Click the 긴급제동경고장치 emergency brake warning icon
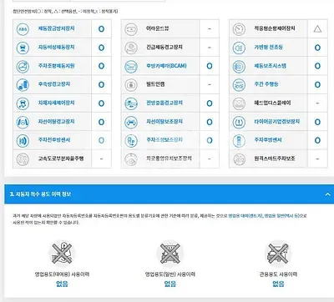The image size is (334, 302). click(x=131, y=48)
